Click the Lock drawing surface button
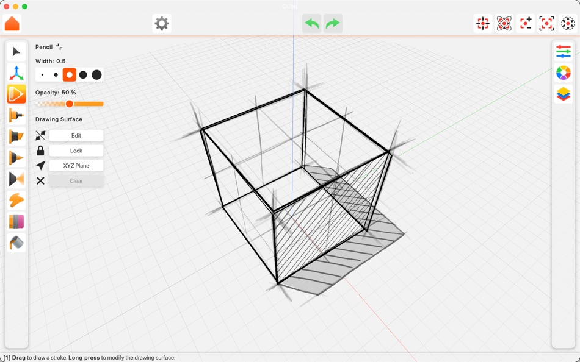This screenshot has width=580, height=362. (76, 151)
